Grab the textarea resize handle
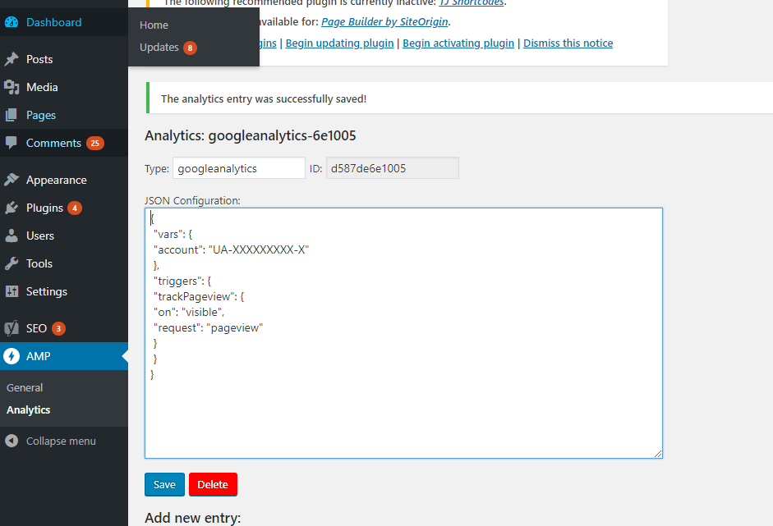The image size is (773, 526). [x=658, y=454]
